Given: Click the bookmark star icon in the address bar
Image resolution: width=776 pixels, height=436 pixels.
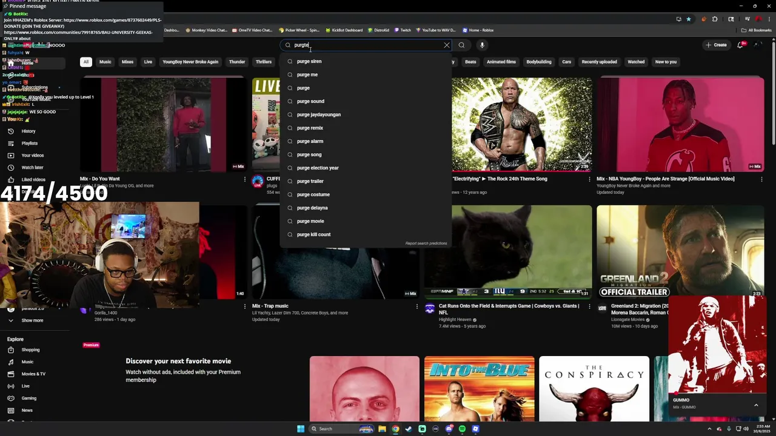Looking at the screenshot, I should (689, 19).
